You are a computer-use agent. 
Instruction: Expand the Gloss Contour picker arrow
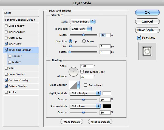pos(78,85)
